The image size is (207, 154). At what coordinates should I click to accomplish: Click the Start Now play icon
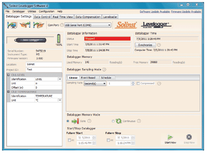(x=170, y=137)
